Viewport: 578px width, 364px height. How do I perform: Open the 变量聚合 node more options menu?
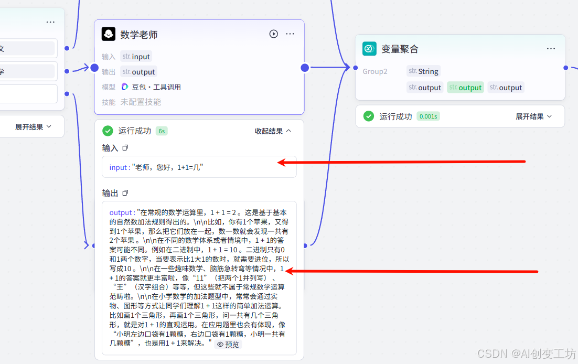coord(551,49)
